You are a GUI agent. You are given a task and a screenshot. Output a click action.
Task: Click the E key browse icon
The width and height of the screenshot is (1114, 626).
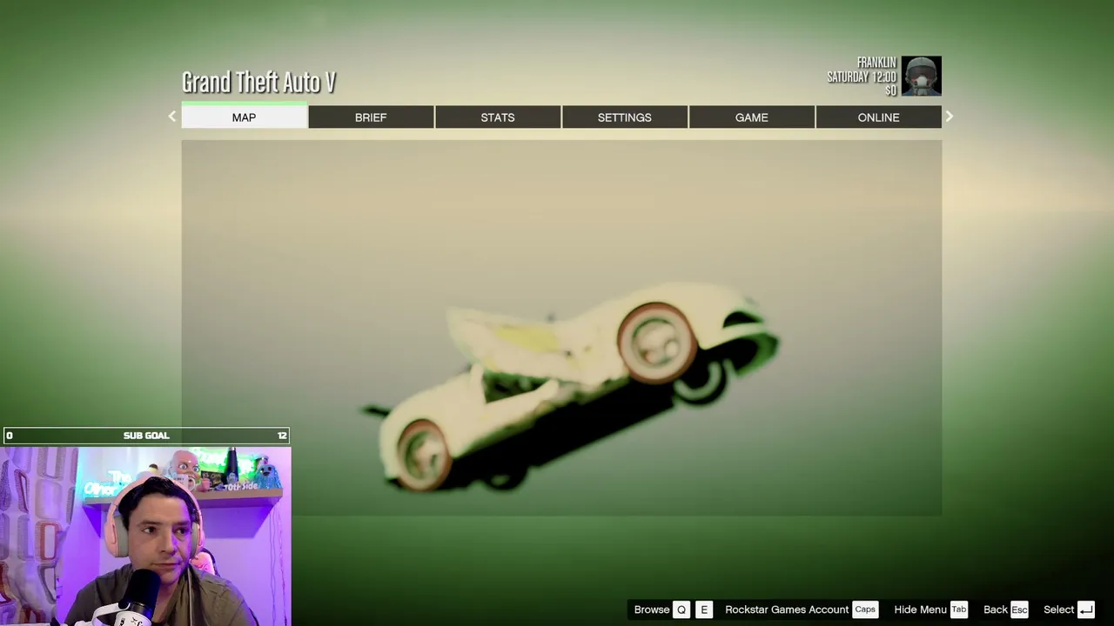704,609
